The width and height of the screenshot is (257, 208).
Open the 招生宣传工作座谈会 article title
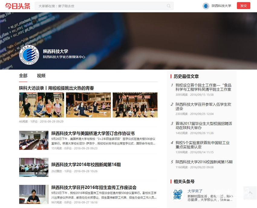pyautogui.click(x=94, y=187)
